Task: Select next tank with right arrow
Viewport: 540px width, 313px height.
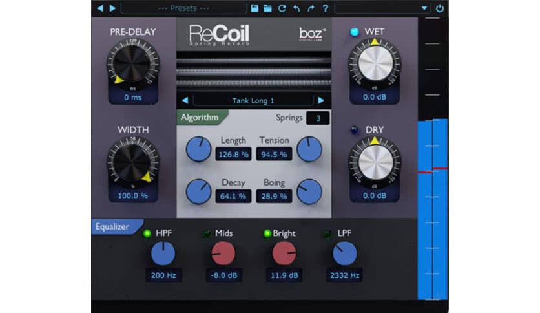Action: [x=320, y=100]
